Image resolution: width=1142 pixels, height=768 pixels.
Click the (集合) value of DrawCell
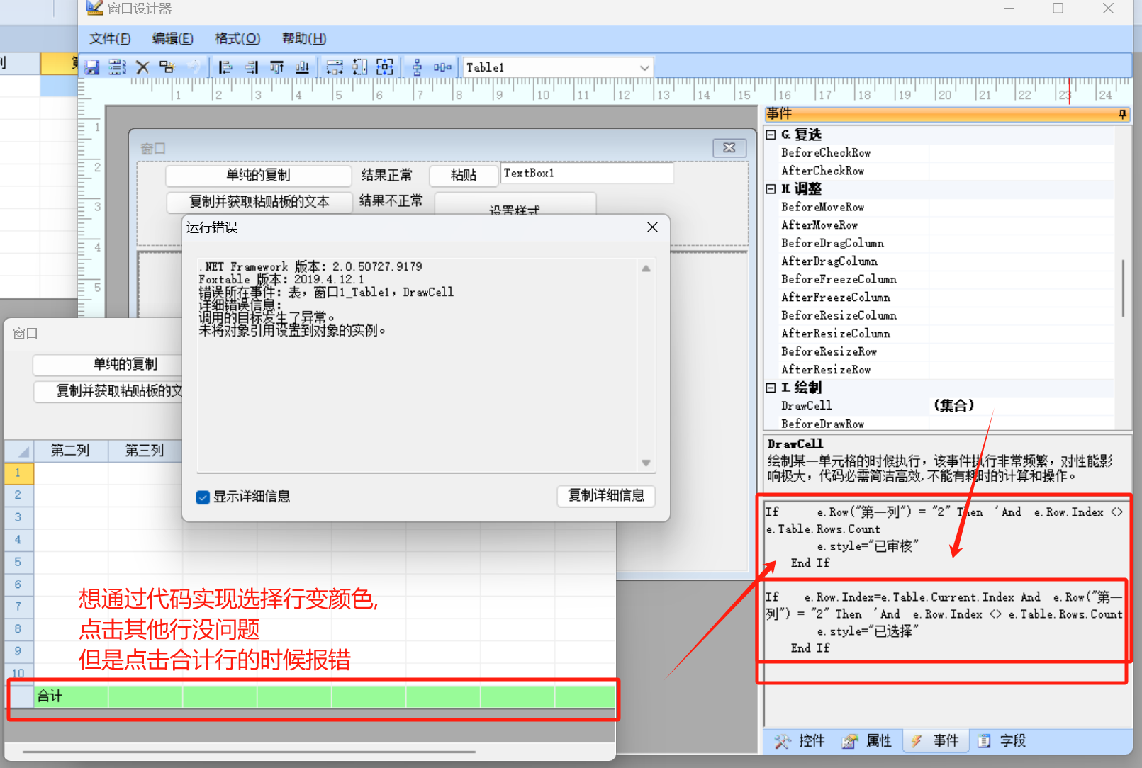point(954,406)
